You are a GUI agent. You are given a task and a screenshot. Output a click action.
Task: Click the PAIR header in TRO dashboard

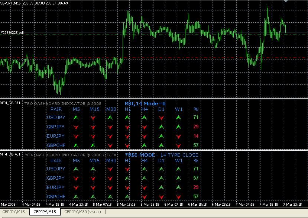(x=56, y=109)
